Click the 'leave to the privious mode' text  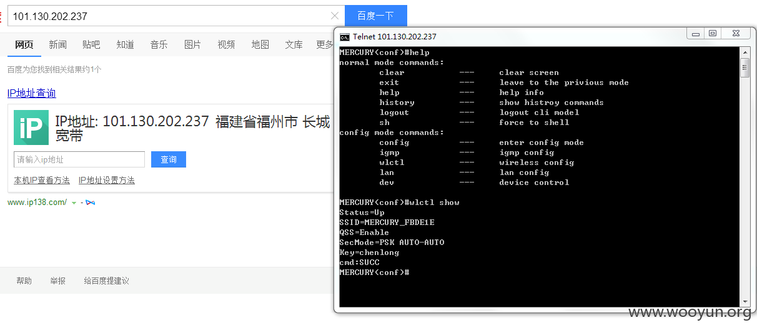pyautogui.click(x=565, y=82)
